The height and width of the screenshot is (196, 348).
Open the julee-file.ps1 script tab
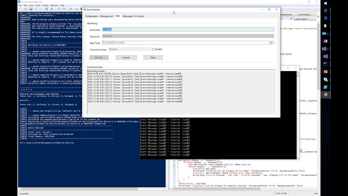(x=307, y=14)
